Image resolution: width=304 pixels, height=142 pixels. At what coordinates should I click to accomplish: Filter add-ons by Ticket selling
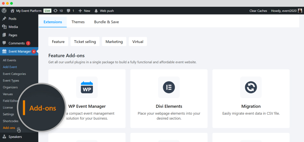pos(85,42)
